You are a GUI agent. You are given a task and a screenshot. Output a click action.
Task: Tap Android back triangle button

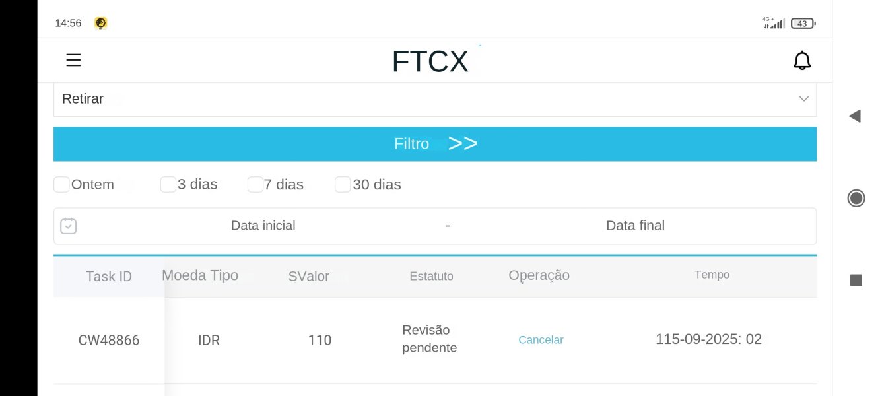click(x=855, y=116)
